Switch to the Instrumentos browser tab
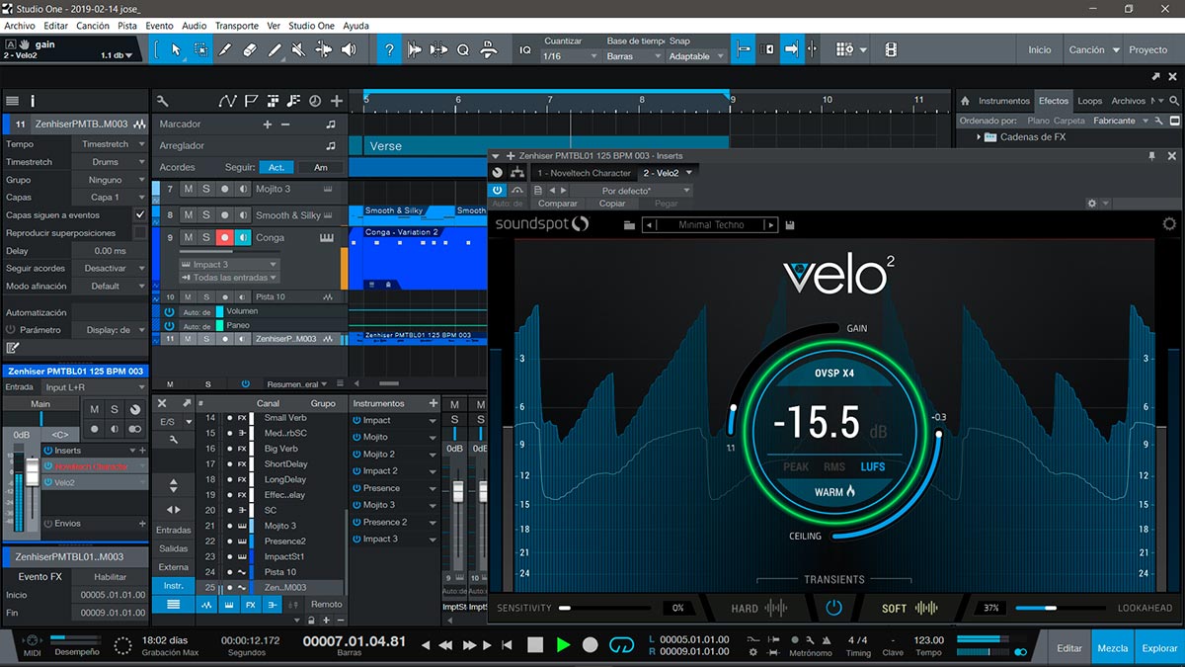The height and width of the screenshot is (667, 1185). pos(1003,101)
